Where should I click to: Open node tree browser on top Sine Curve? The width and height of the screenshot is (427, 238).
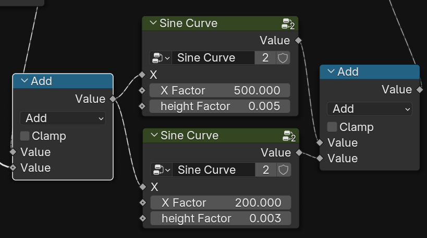160,58
